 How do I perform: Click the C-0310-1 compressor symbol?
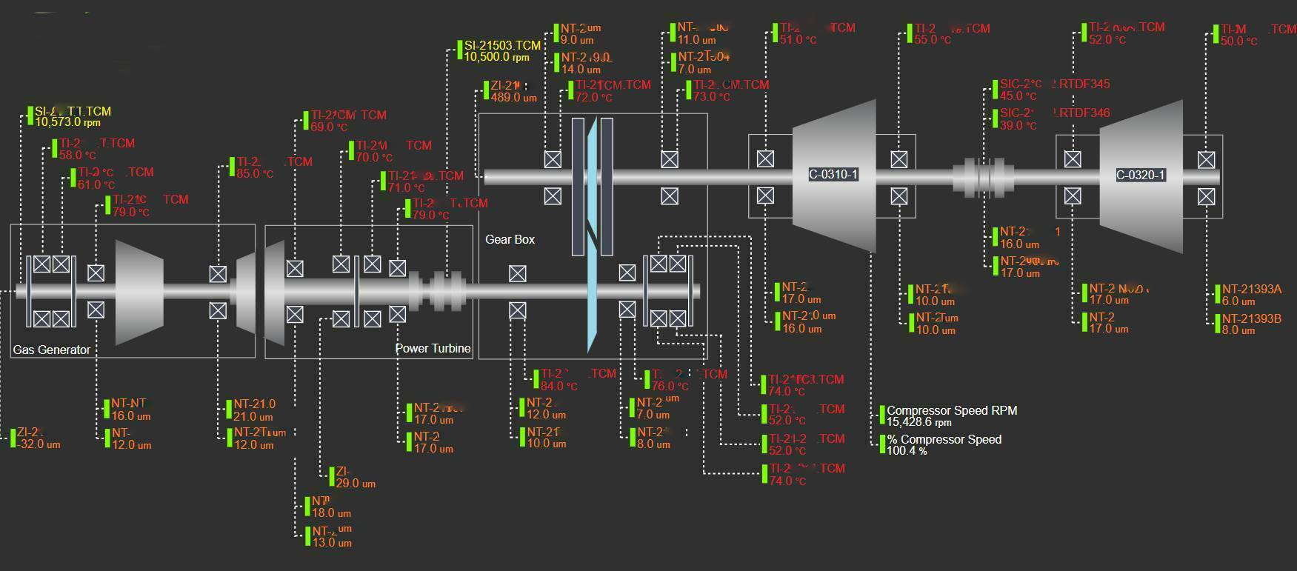[x=833, y=176]
